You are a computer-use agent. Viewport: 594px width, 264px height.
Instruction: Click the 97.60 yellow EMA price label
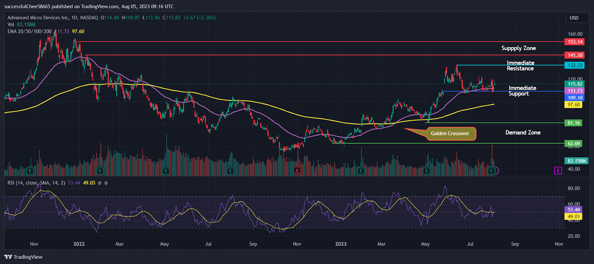pyautogui.click(x=574, y=105)
